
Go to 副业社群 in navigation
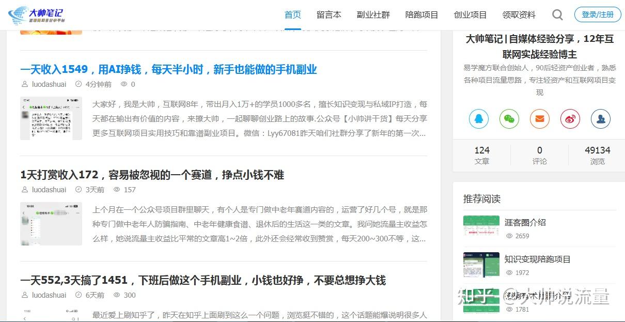[x=373, y=15]
